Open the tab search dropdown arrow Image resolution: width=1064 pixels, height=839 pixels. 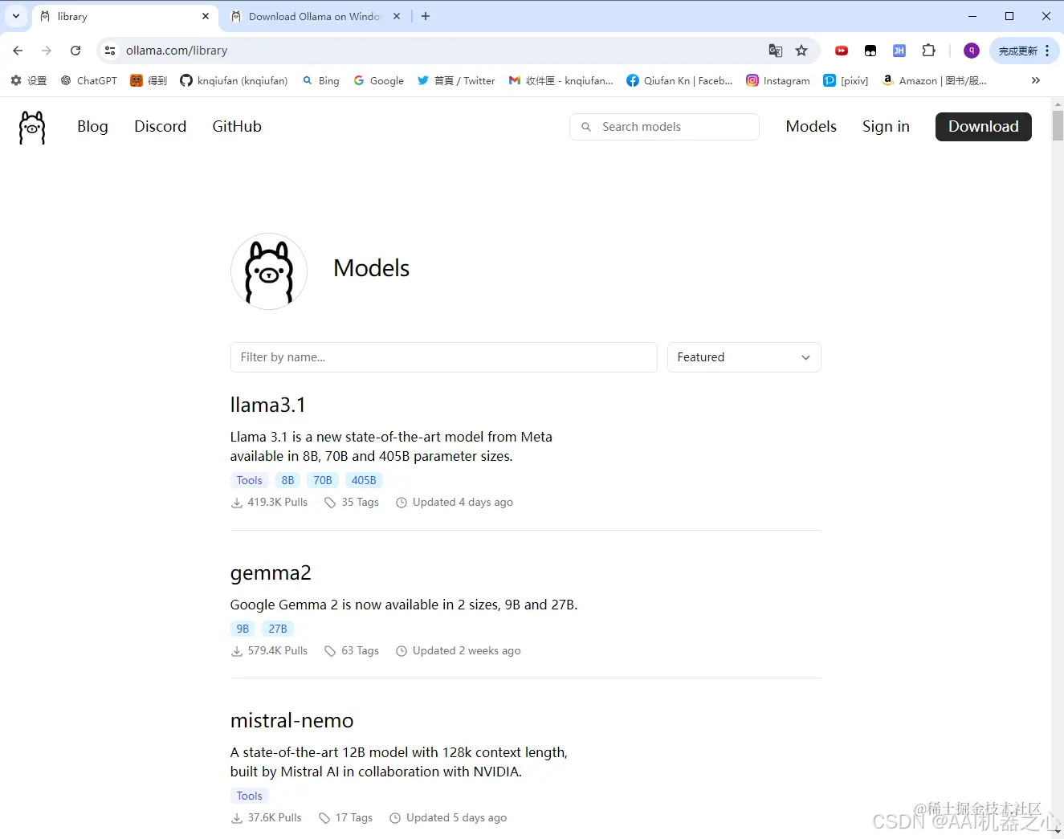(x=16, y=16)
